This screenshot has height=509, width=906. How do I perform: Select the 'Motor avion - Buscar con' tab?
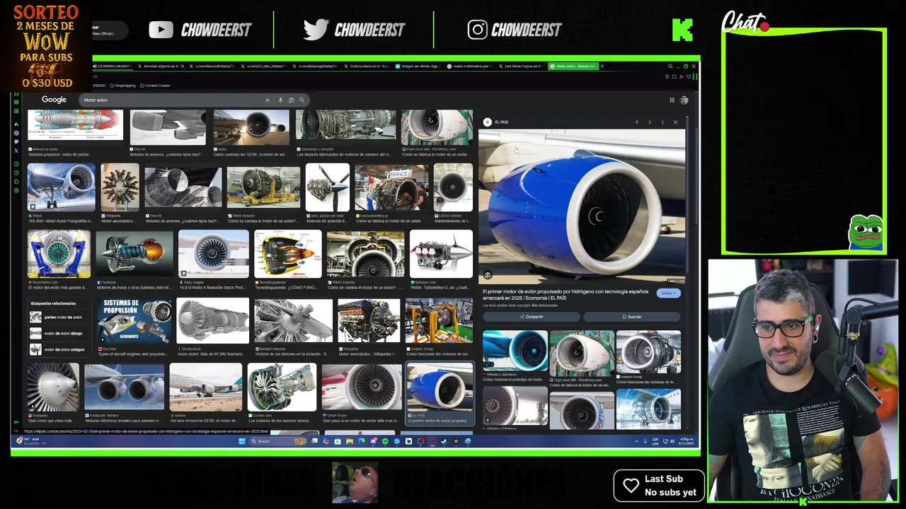574,66
